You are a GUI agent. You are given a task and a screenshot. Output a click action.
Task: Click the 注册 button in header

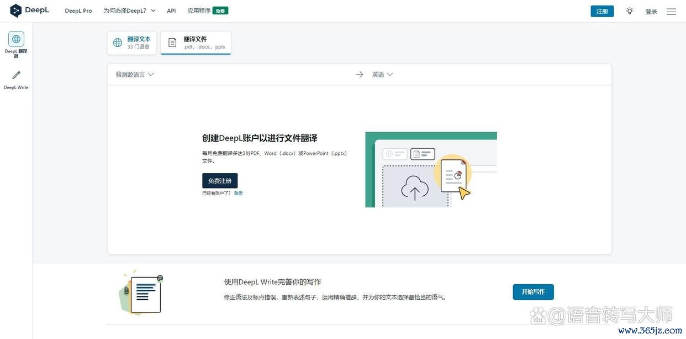(602, 11)
